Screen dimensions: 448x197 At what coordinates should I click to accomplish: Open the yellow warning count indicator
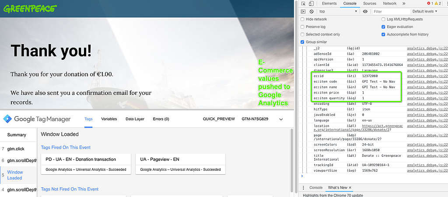437,3
